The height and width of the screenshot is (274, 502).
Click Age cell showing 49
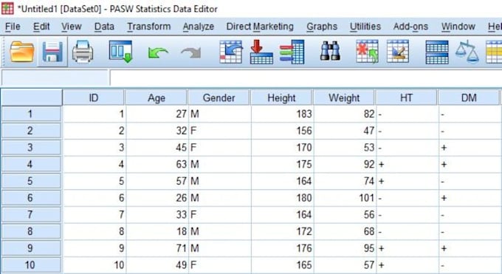click(157, 265)
